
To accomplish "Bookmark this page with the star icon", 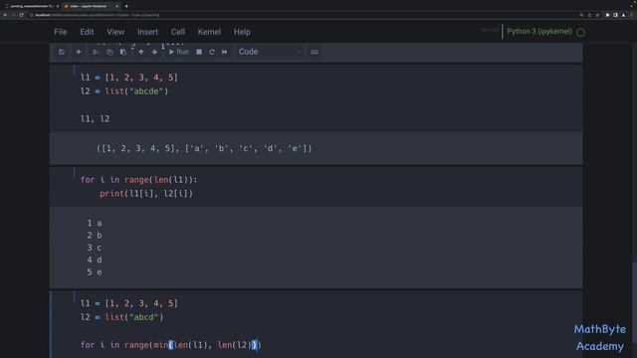I will pos(597,15).
